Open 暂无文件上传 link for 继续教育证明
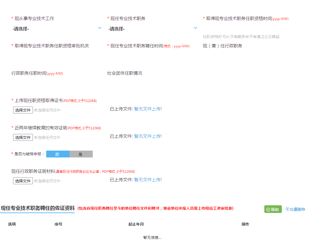The image size is (310, 246). tap(148, 136)
